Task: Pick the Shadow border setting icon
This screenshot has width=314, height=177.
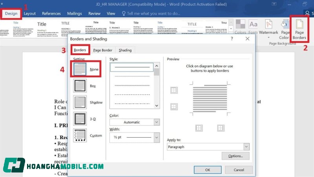Action: 80,102
